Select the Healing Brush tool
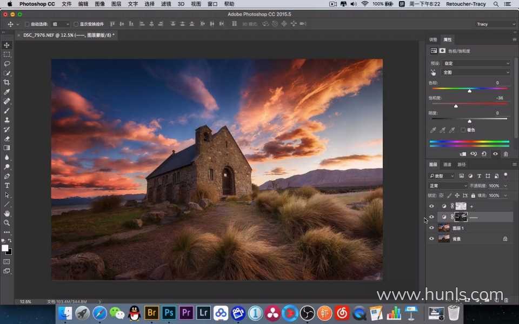This screenshot has height=324, width=519. coord(6,101)
